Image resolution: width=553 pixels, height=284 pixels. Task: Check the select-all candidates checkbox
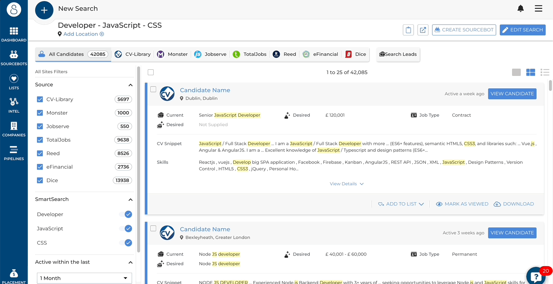tap(151, 72)
